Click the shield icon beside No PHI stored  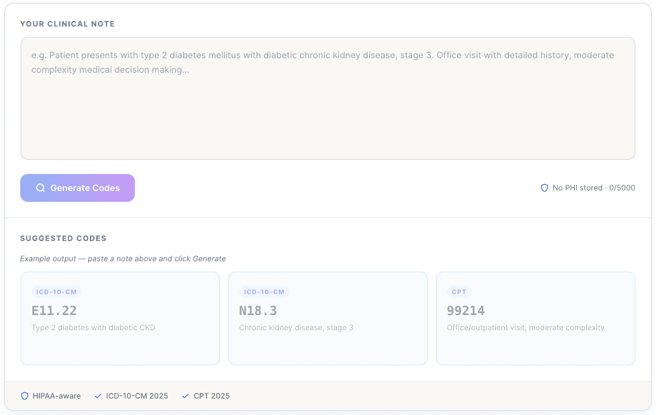click(544, 188)
